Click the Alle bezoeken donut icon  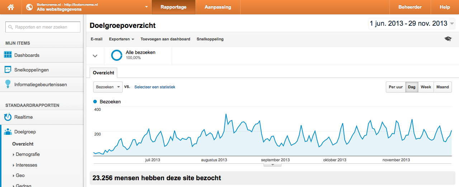coord(117,55)
